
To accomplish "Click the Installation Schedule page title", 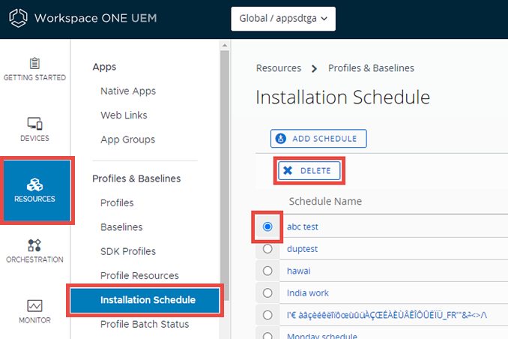I will pos(342,97).
